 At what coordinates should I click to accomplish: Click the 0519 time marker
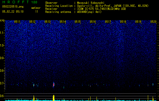138,22
